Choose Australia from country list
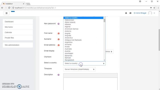This screenshot has width=160, height=90. click(x=83, y=49)
